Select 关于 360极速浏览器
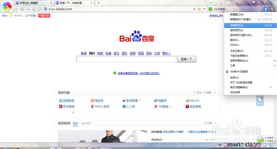The image size is (277, 149). [250, 83]
